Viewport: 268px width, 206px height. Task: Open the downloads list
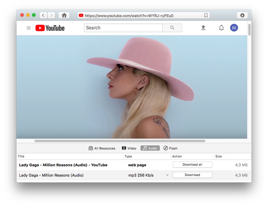pyautogui.click(x=242, y=15)
